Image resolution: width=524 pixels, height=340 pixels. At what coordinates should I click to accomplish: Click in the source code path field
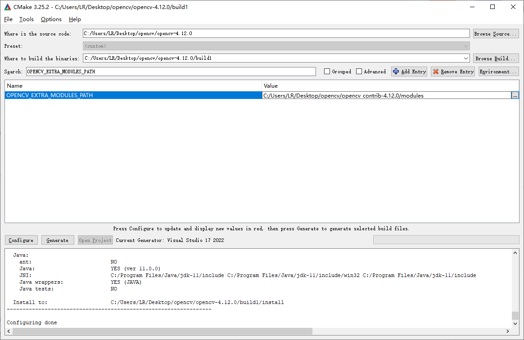pos(276,33)
